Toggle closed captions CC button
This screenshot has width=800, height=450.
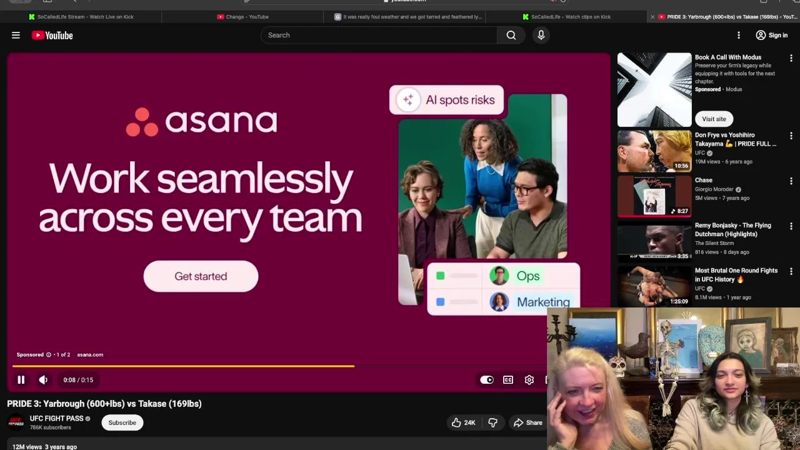pos(508,380)
